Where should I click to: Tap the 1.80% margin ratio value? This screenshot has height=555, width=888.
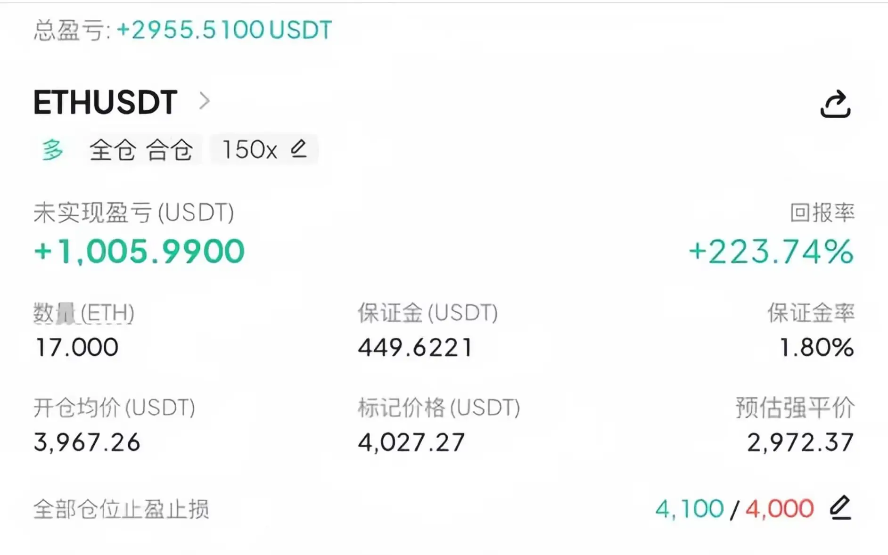tap(816, 348)
